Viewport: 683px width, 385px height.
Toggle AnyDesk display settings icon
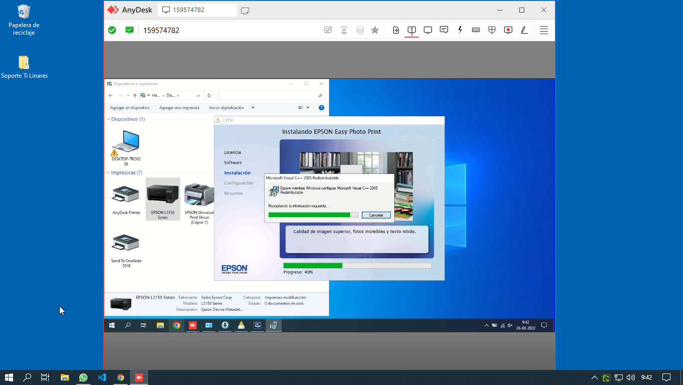428,30
